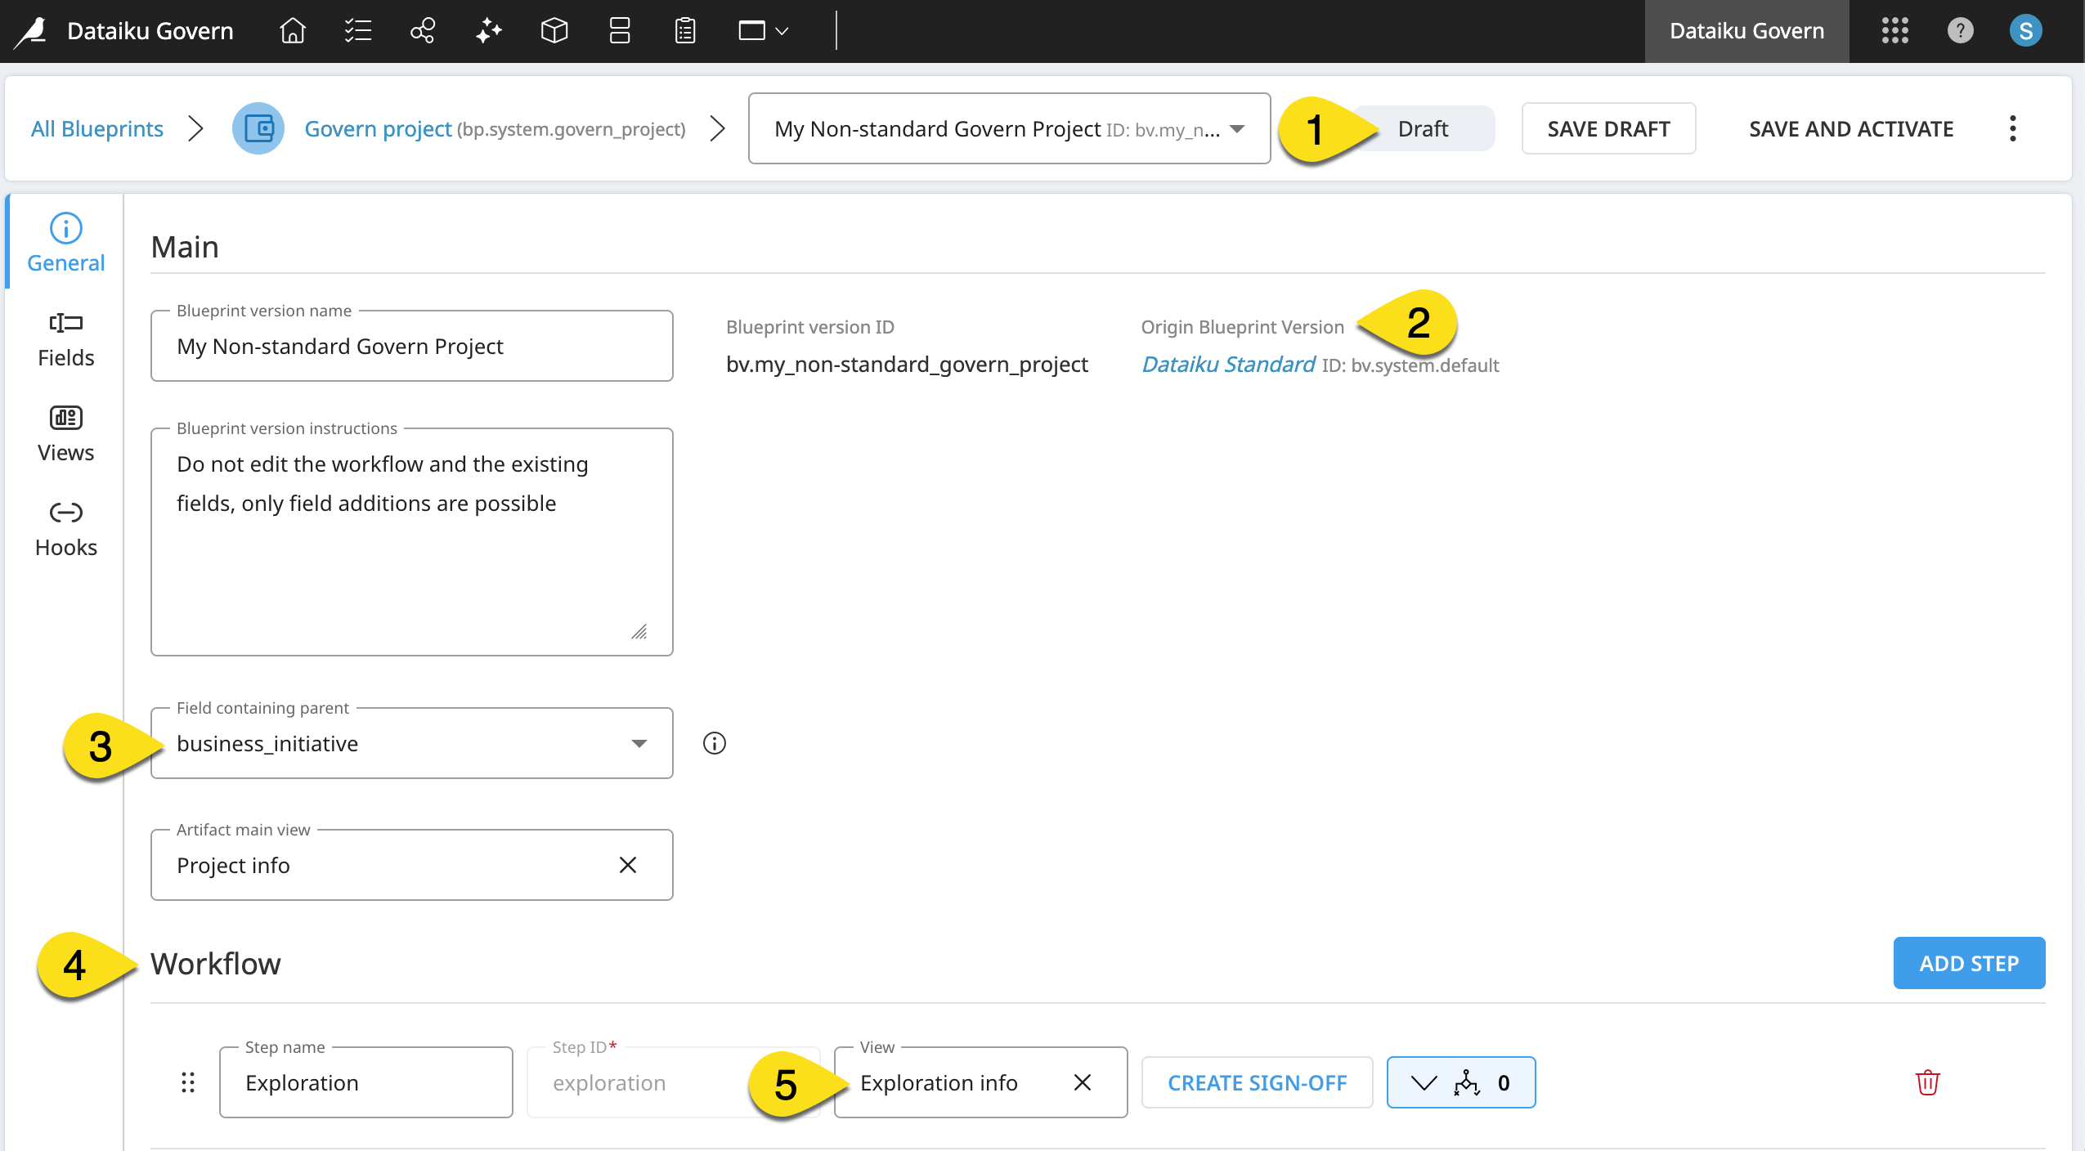Clear the Artifact main view selection
Image resolution: width=2085 pixels, height=1151 pixels.
[628, 865]
